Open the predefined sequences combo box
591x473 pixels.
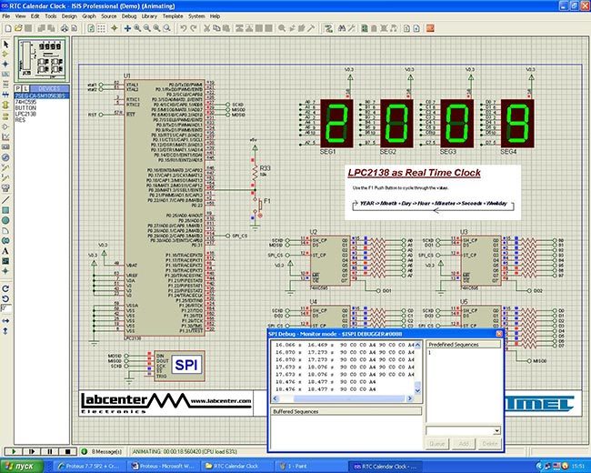(x=463, y=430)
